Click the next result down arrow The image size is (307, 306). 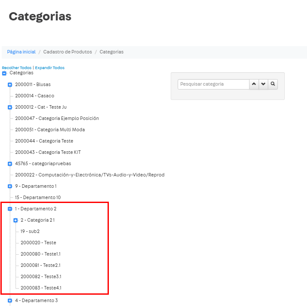(x=263, y=84)
